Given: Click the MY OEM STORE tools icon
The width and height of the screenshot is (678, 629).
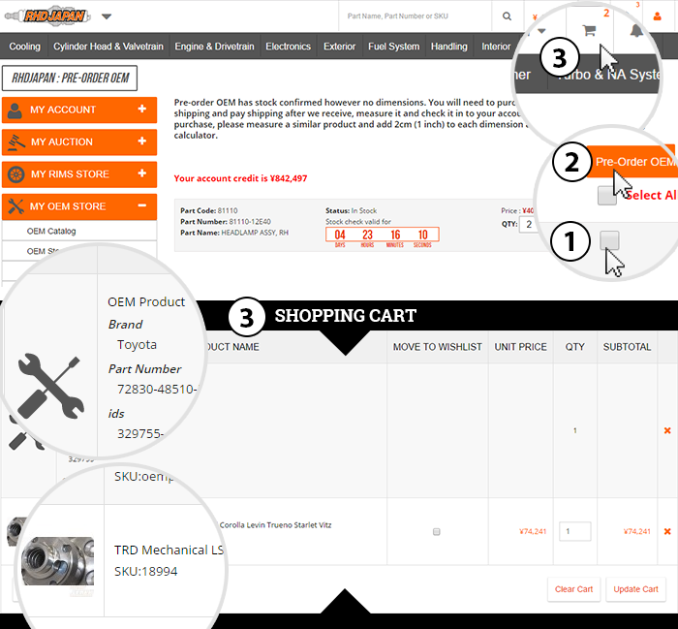Looking at the screenshot, I should (16, 206).
